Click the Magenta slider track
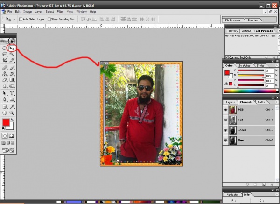 (x=251, y=76)
